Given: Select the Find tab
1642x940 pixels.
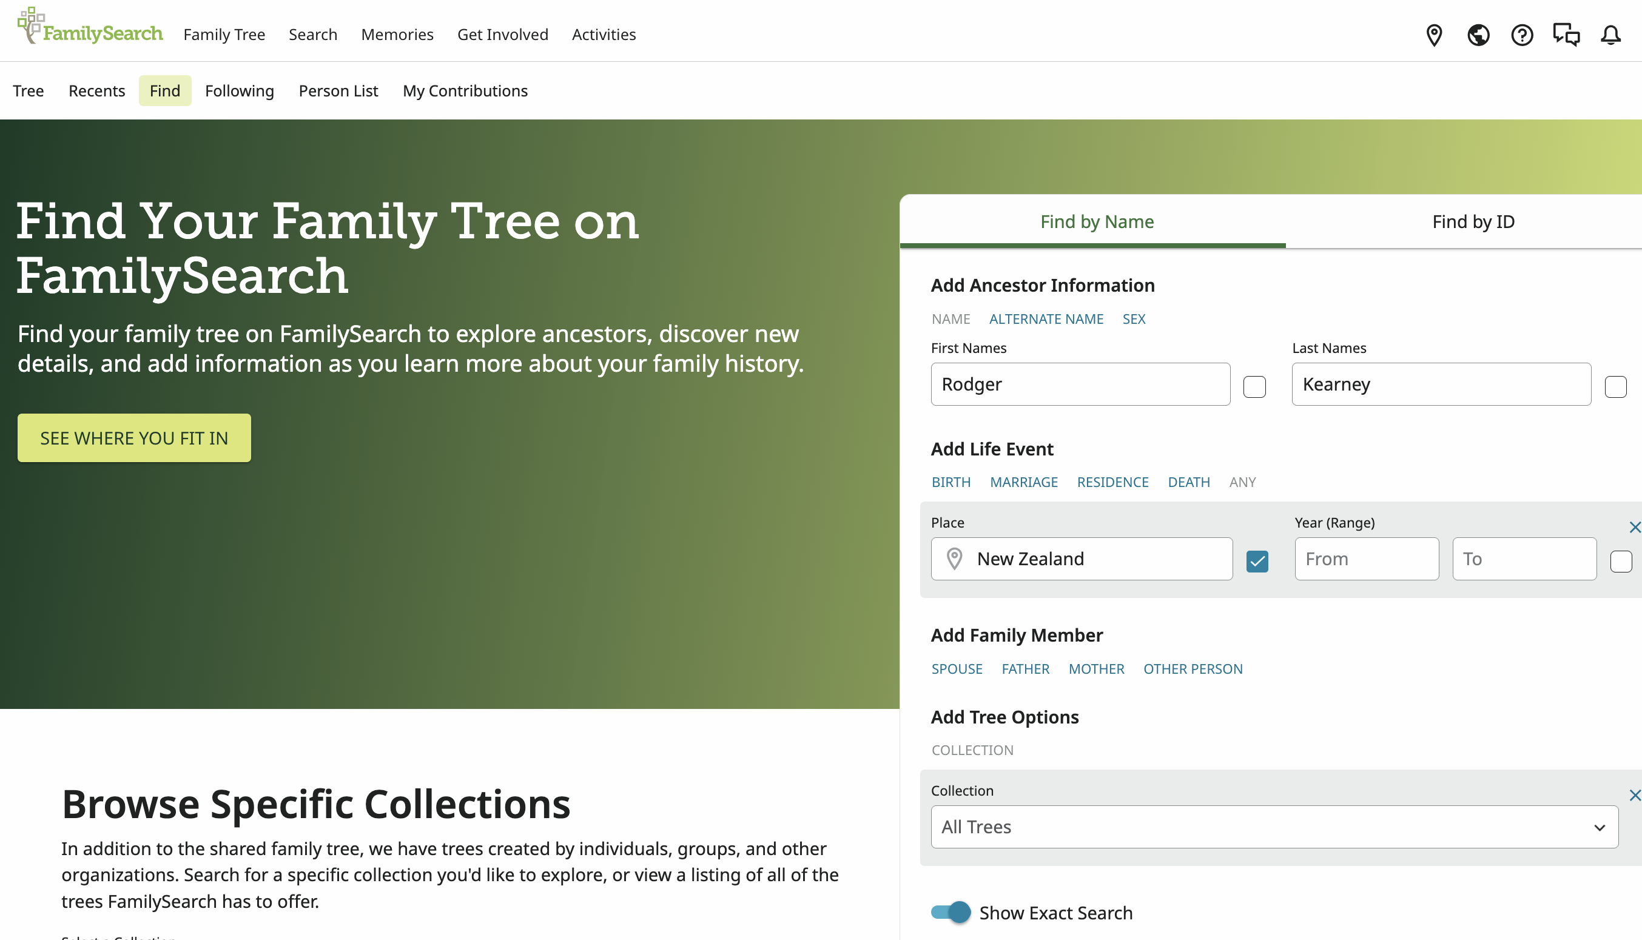Looking at the screenshot, I should pyautogui.click(x=164, y=91).
